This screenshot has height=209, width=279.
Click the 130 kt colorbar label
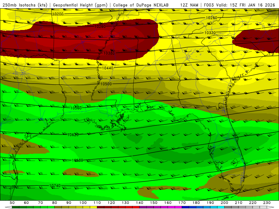[x=126, y=203]
